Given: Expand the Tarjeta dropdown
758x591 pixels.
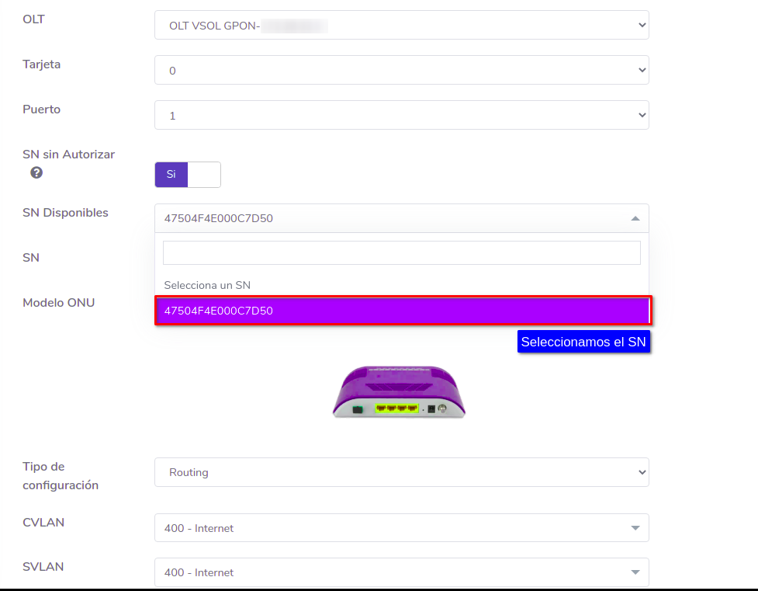Looking at the screenshot, I should point(401,71).
